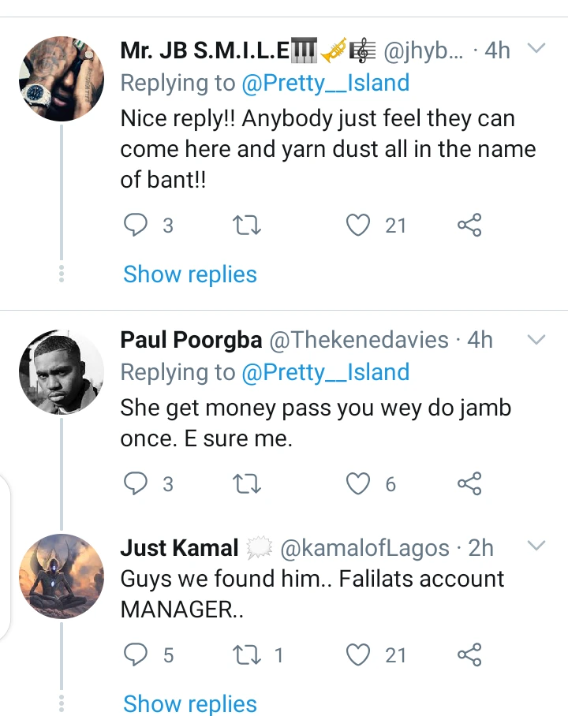The image size is (568, 716).
Task: Open options chevron on Just Kamal's tweet
Action: click(x=536, y=546)
